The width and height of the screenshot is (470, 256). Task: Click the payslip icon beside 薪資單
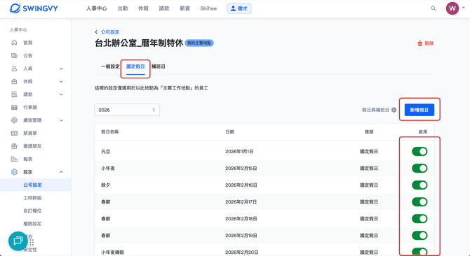click(14, 133)
